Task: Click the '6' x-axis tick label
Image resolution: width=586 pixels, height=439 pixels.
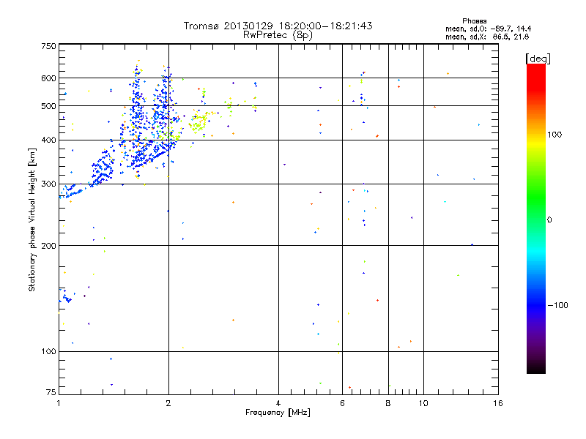Action: click(x=342, y=403)
